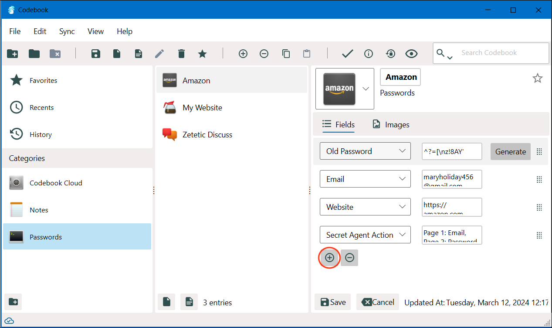Image resolution: width=552 pixels, height=328 pixels.
Task: Click the new entry button below entries list
Action: (x=166, y=302)
